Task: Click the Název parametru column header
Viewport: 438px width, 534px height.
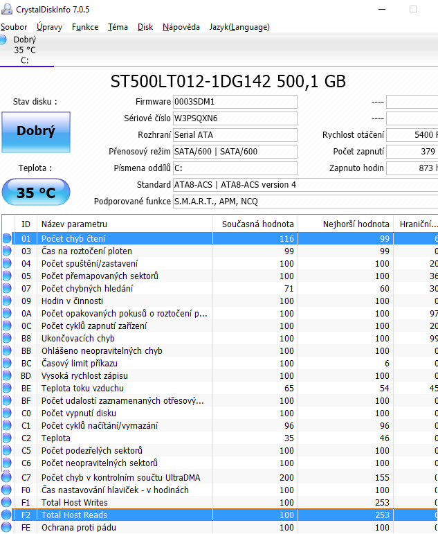Action: coord(125,224)
